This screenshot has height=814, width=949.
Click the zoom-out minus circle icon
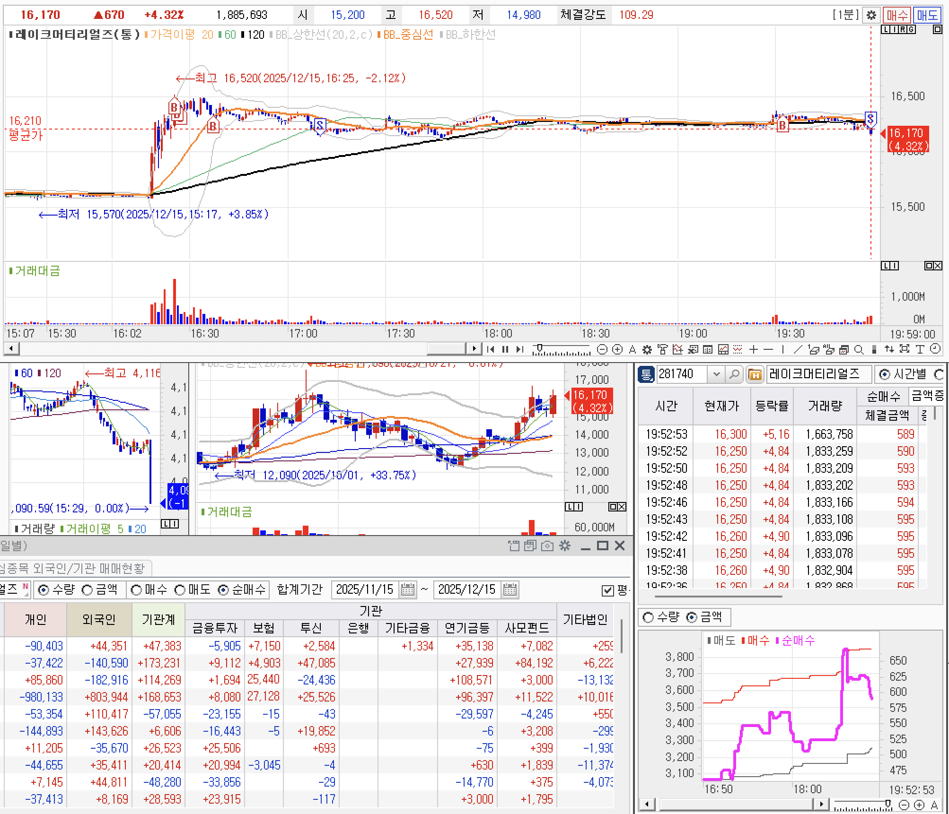pos(602,349)
